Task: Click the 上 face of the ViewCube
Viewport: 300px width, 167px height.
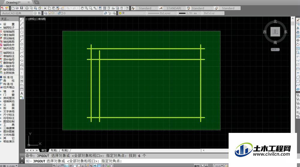Action: [275, 32]
